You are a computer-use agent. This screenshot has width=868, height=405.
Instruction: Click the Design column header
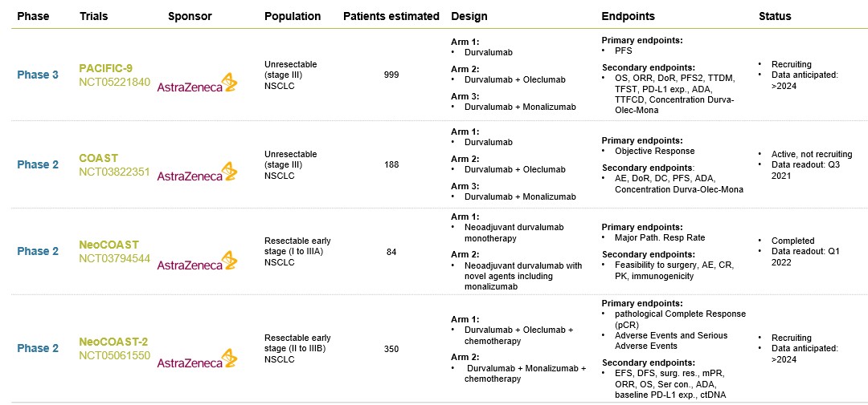click(x=469, y=16)
